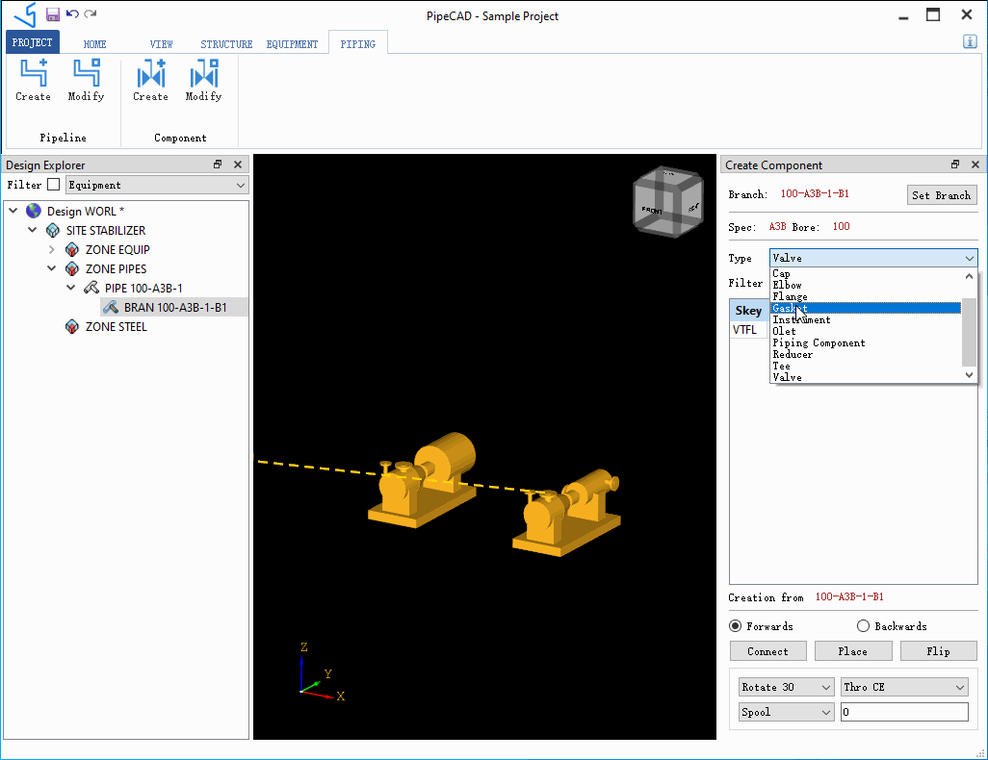Switch to the EQUIPMENT tab
988x760 pixels.
pyautogui.click(x=293, y=44)
